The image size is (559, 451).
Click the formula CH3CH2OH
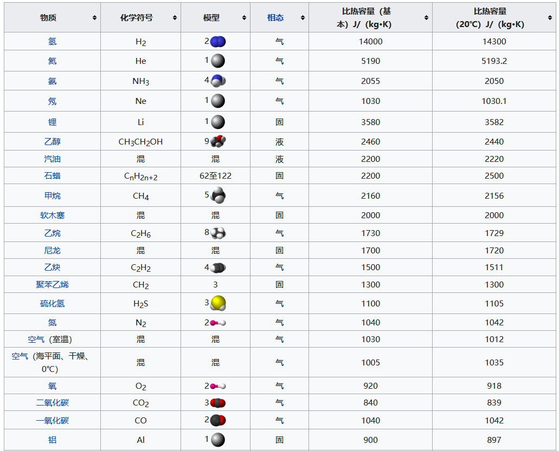(140, 142)
